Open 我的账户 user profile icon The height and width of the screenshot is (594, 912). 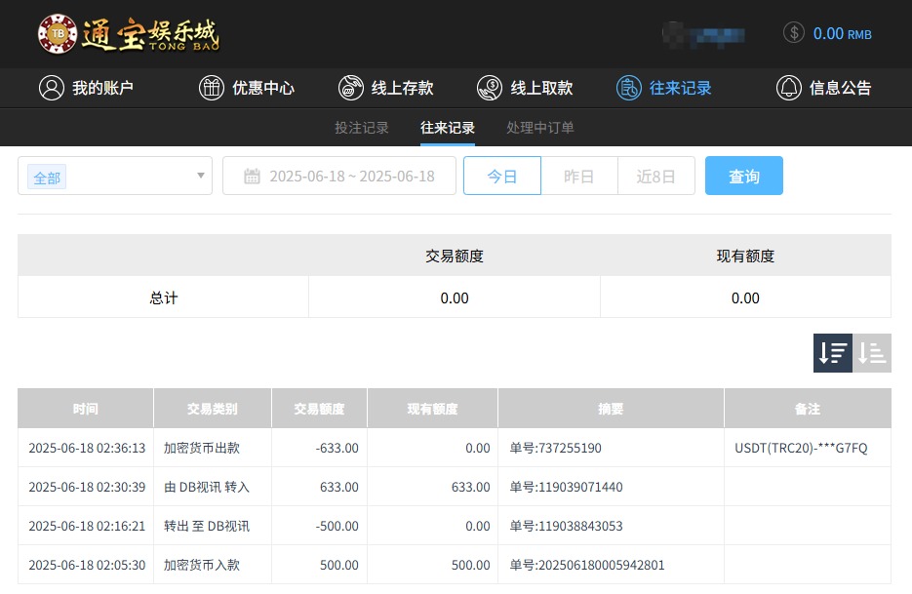point(51,88)
